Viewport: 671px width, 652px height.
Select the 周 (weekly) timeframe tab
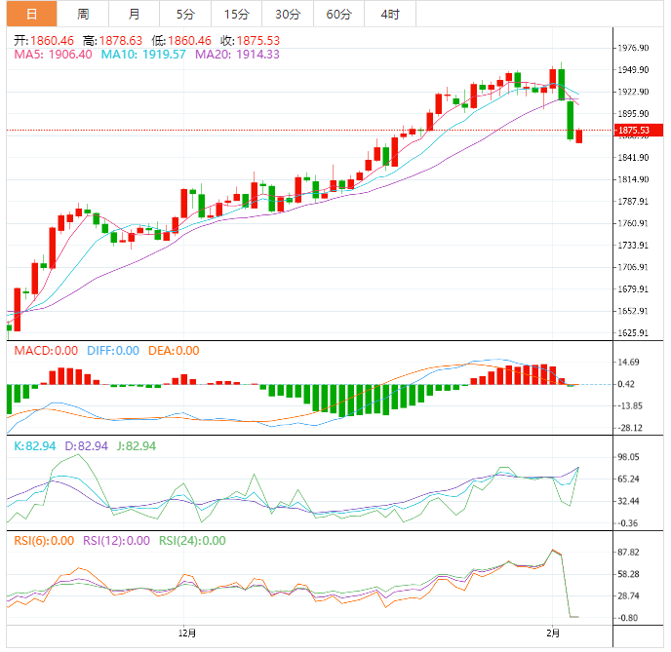pyautogui.click(x=83, y=14)
